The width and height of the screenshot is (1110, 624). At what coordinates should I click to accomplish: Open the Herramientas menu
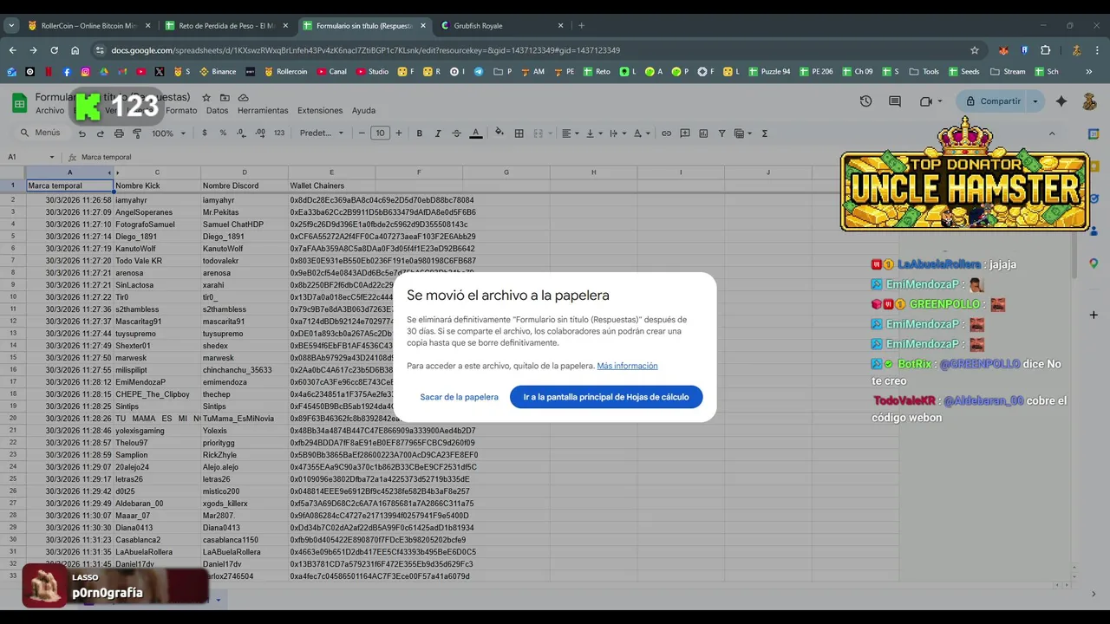tap(263, 111)
